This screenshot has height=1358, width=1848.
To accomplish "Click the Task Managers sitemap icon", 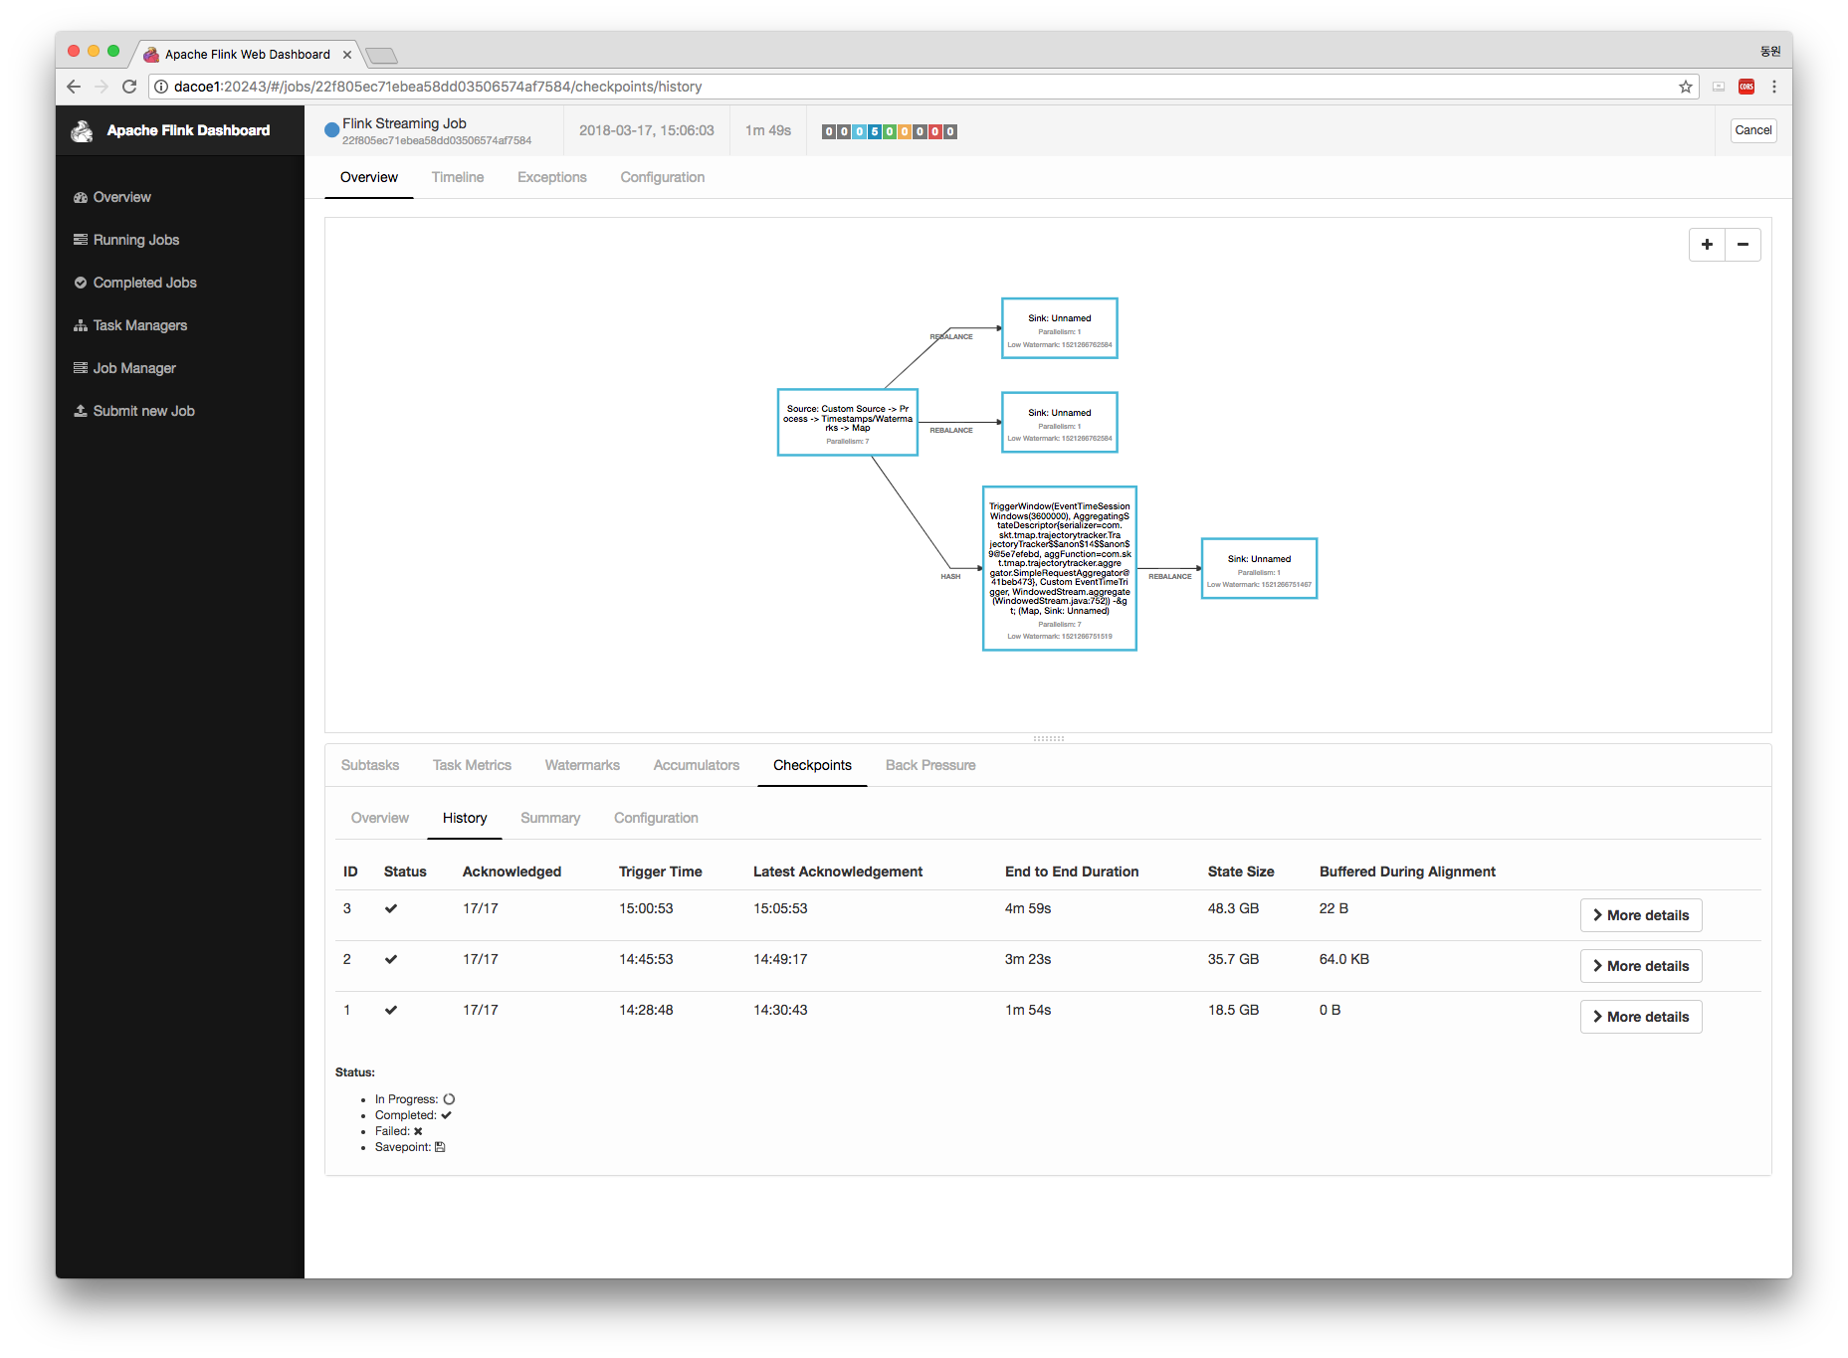I will (x=81, y=325).
